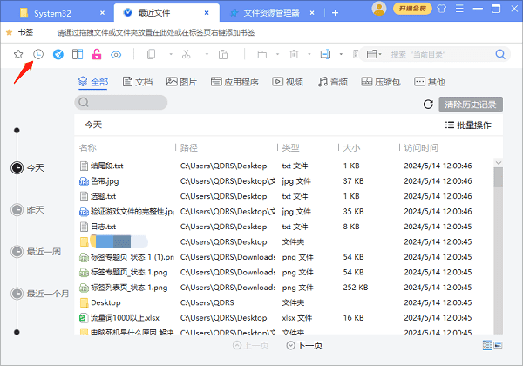Image resolution: width=523 pixels, height=366 pixels.
Task: Open the dropdown next to rename icon
Action: tap(341, 54)
